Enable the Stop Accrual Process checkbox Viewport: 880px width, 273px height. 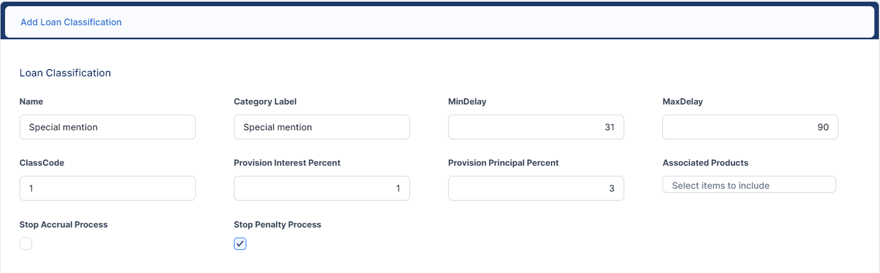[x=26, y=244]
